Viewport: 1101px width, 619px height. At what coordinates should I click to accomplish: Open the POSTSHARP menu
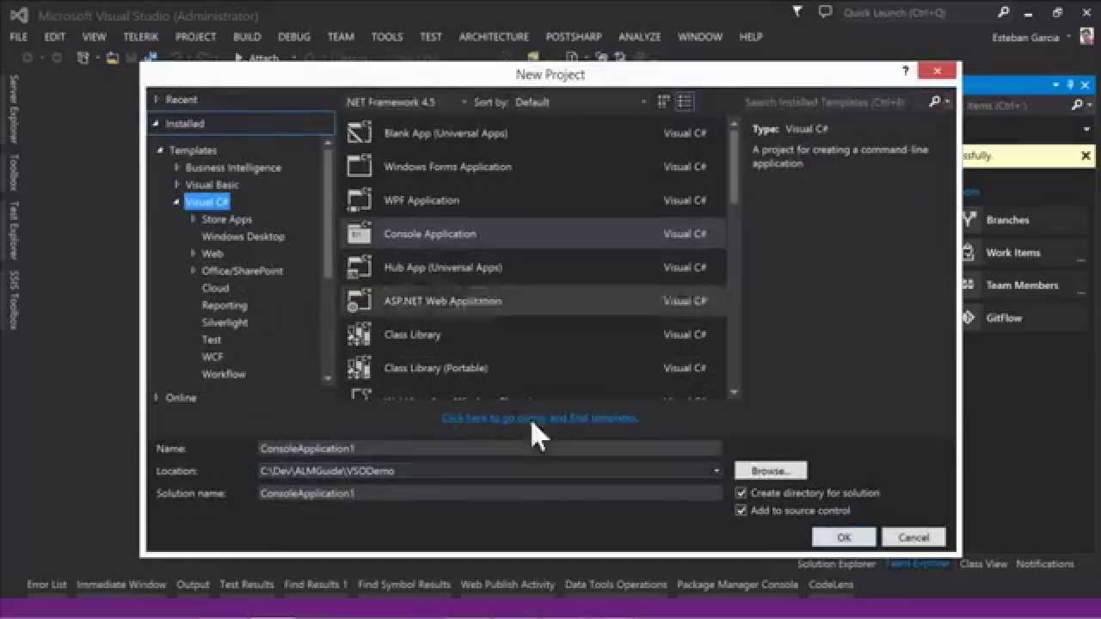click(x=575, y=37)
